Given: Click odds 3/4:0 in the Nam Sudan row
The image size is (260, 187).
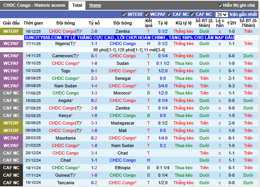Looking at the screenshot, I should [163, 86].
